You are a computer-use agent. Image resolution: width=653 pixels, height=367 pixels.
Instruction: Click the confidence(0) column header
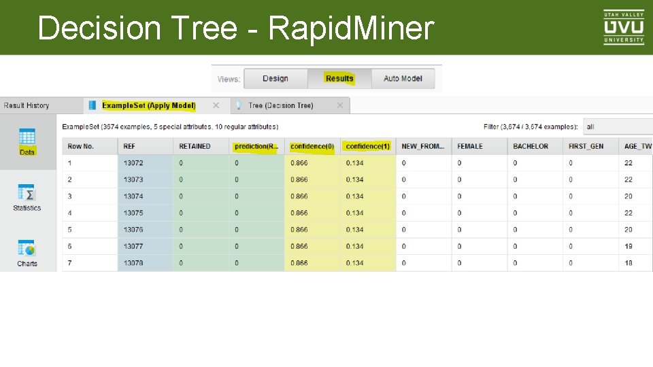point(312,147)
